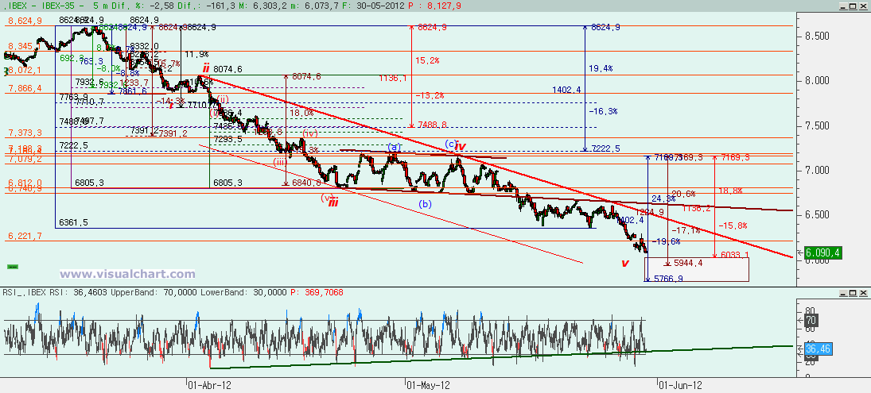Viewport: 871px width, 393px height.
Task: Click the price axis value 8.500
Action: click(819, 36)
